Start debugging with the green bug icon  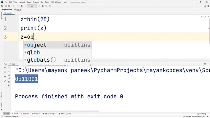pos(43,6)
